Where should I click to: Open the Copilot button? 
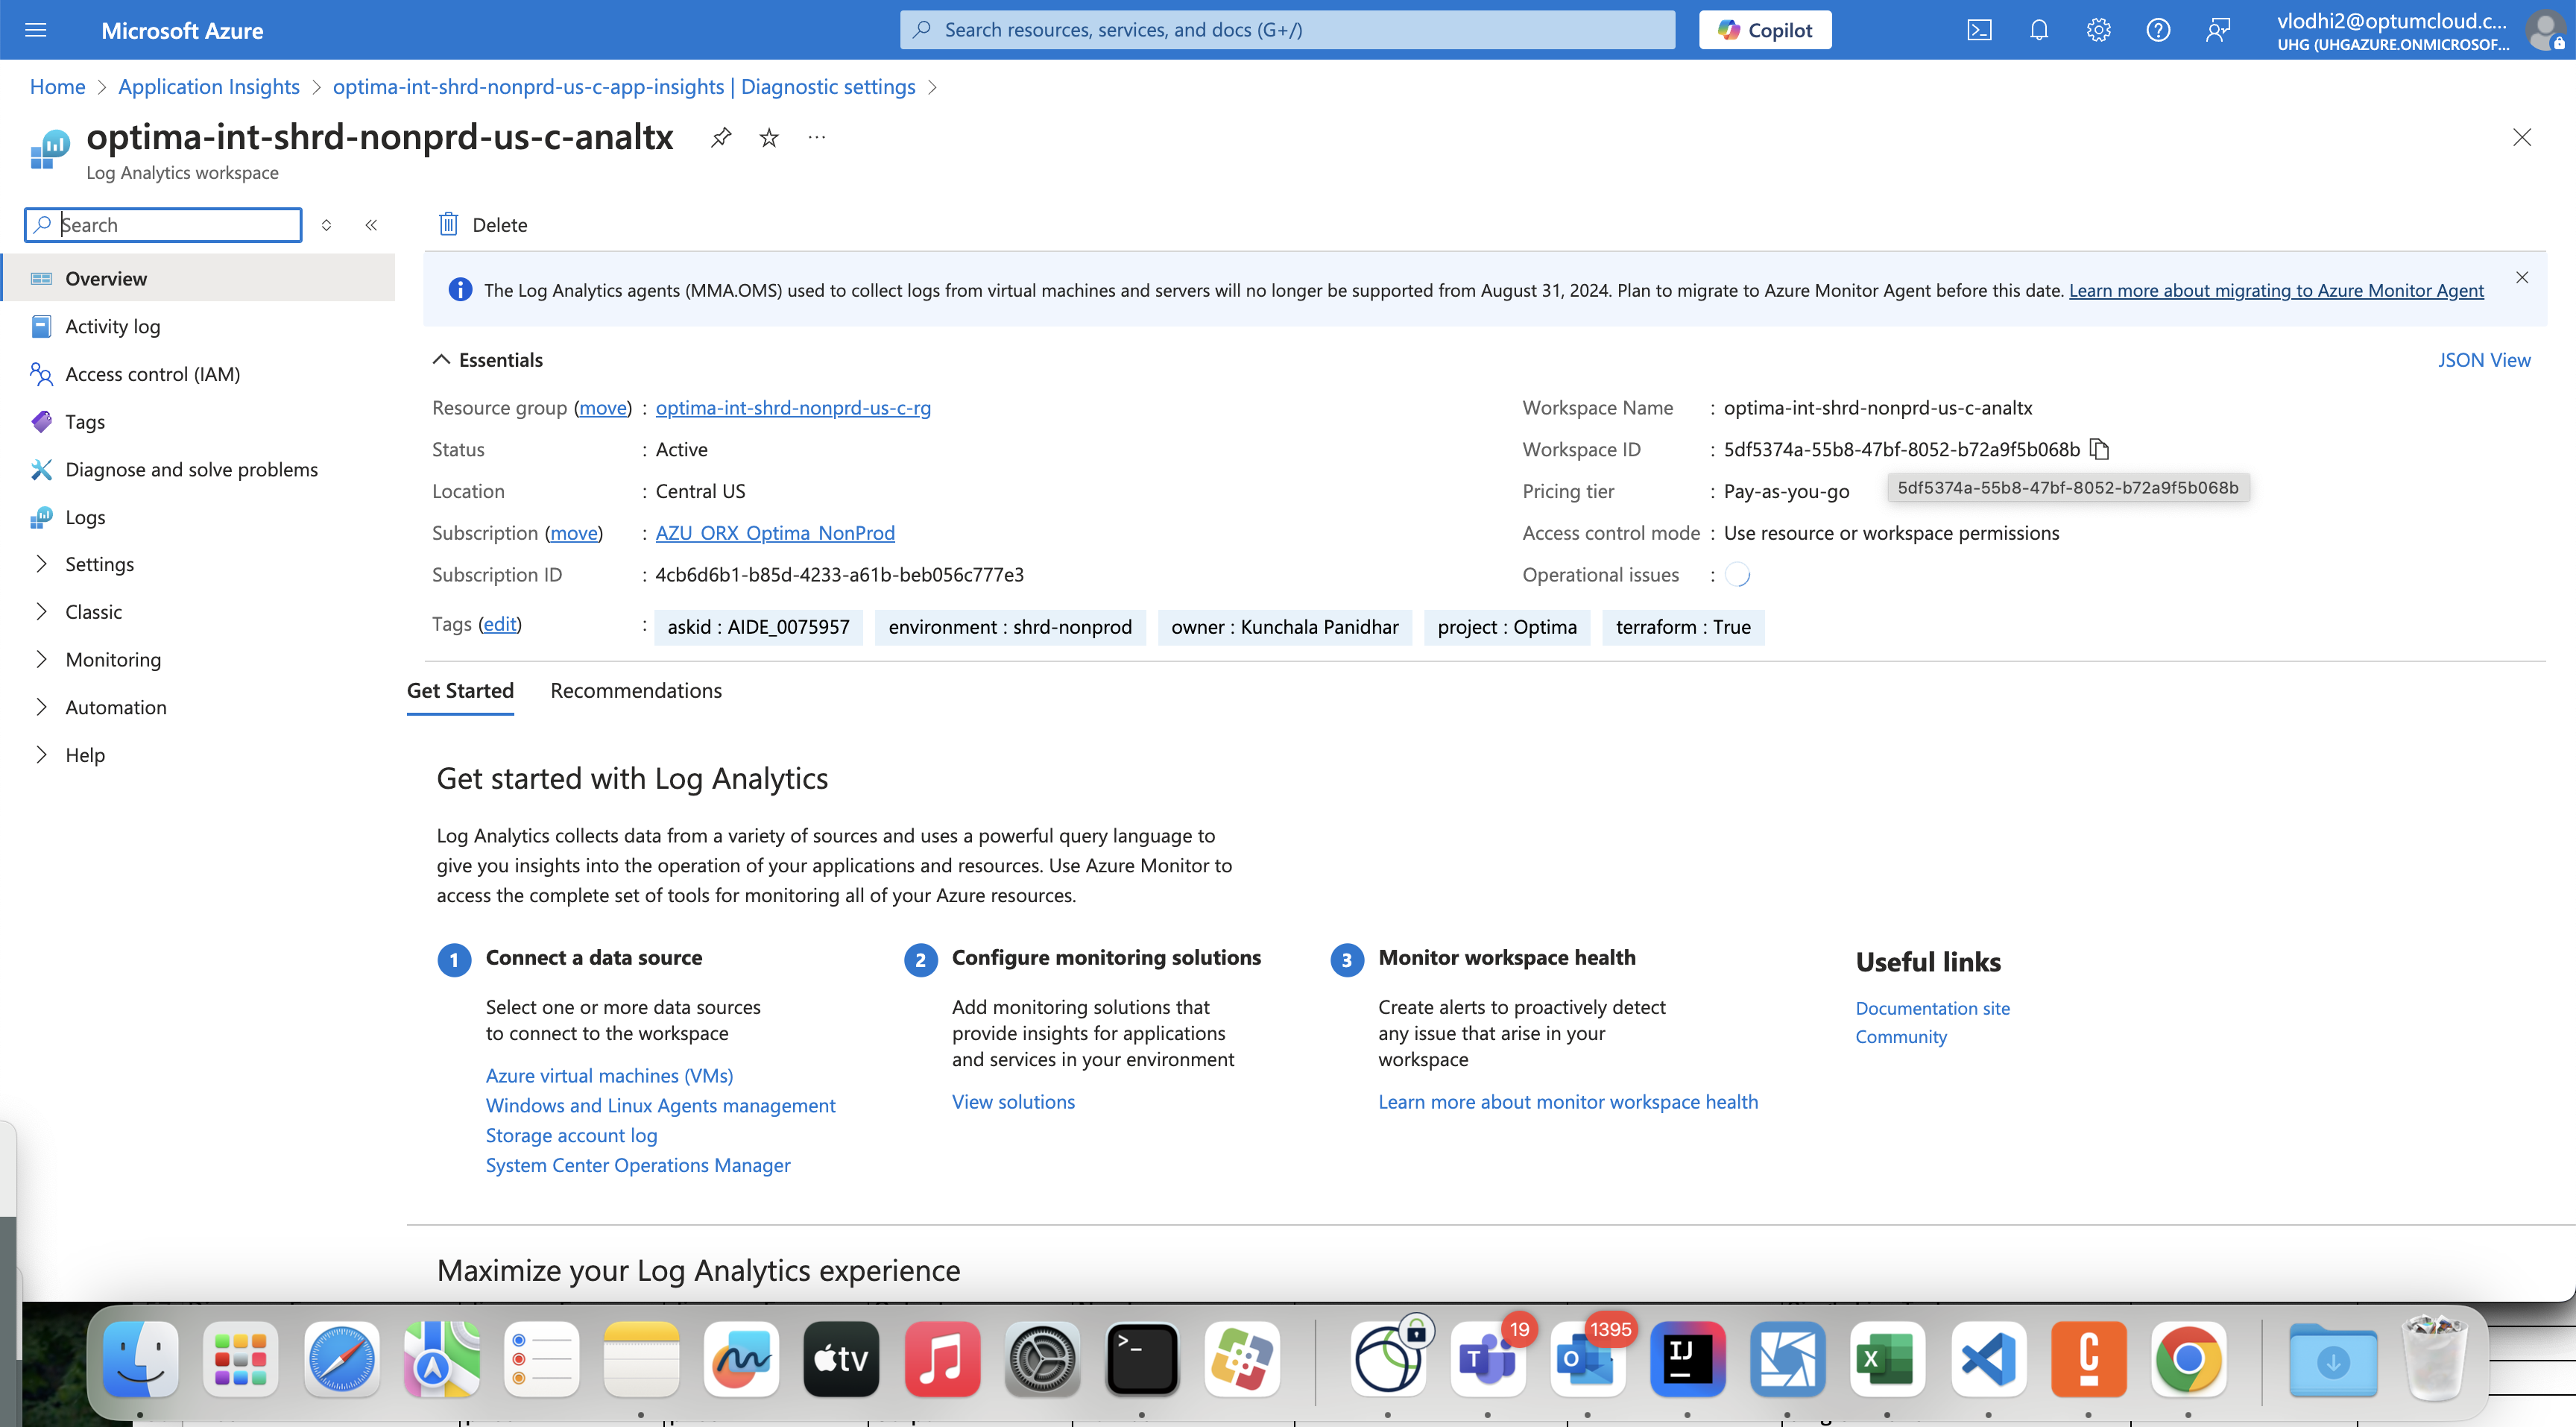click(x=1765, y=30)
